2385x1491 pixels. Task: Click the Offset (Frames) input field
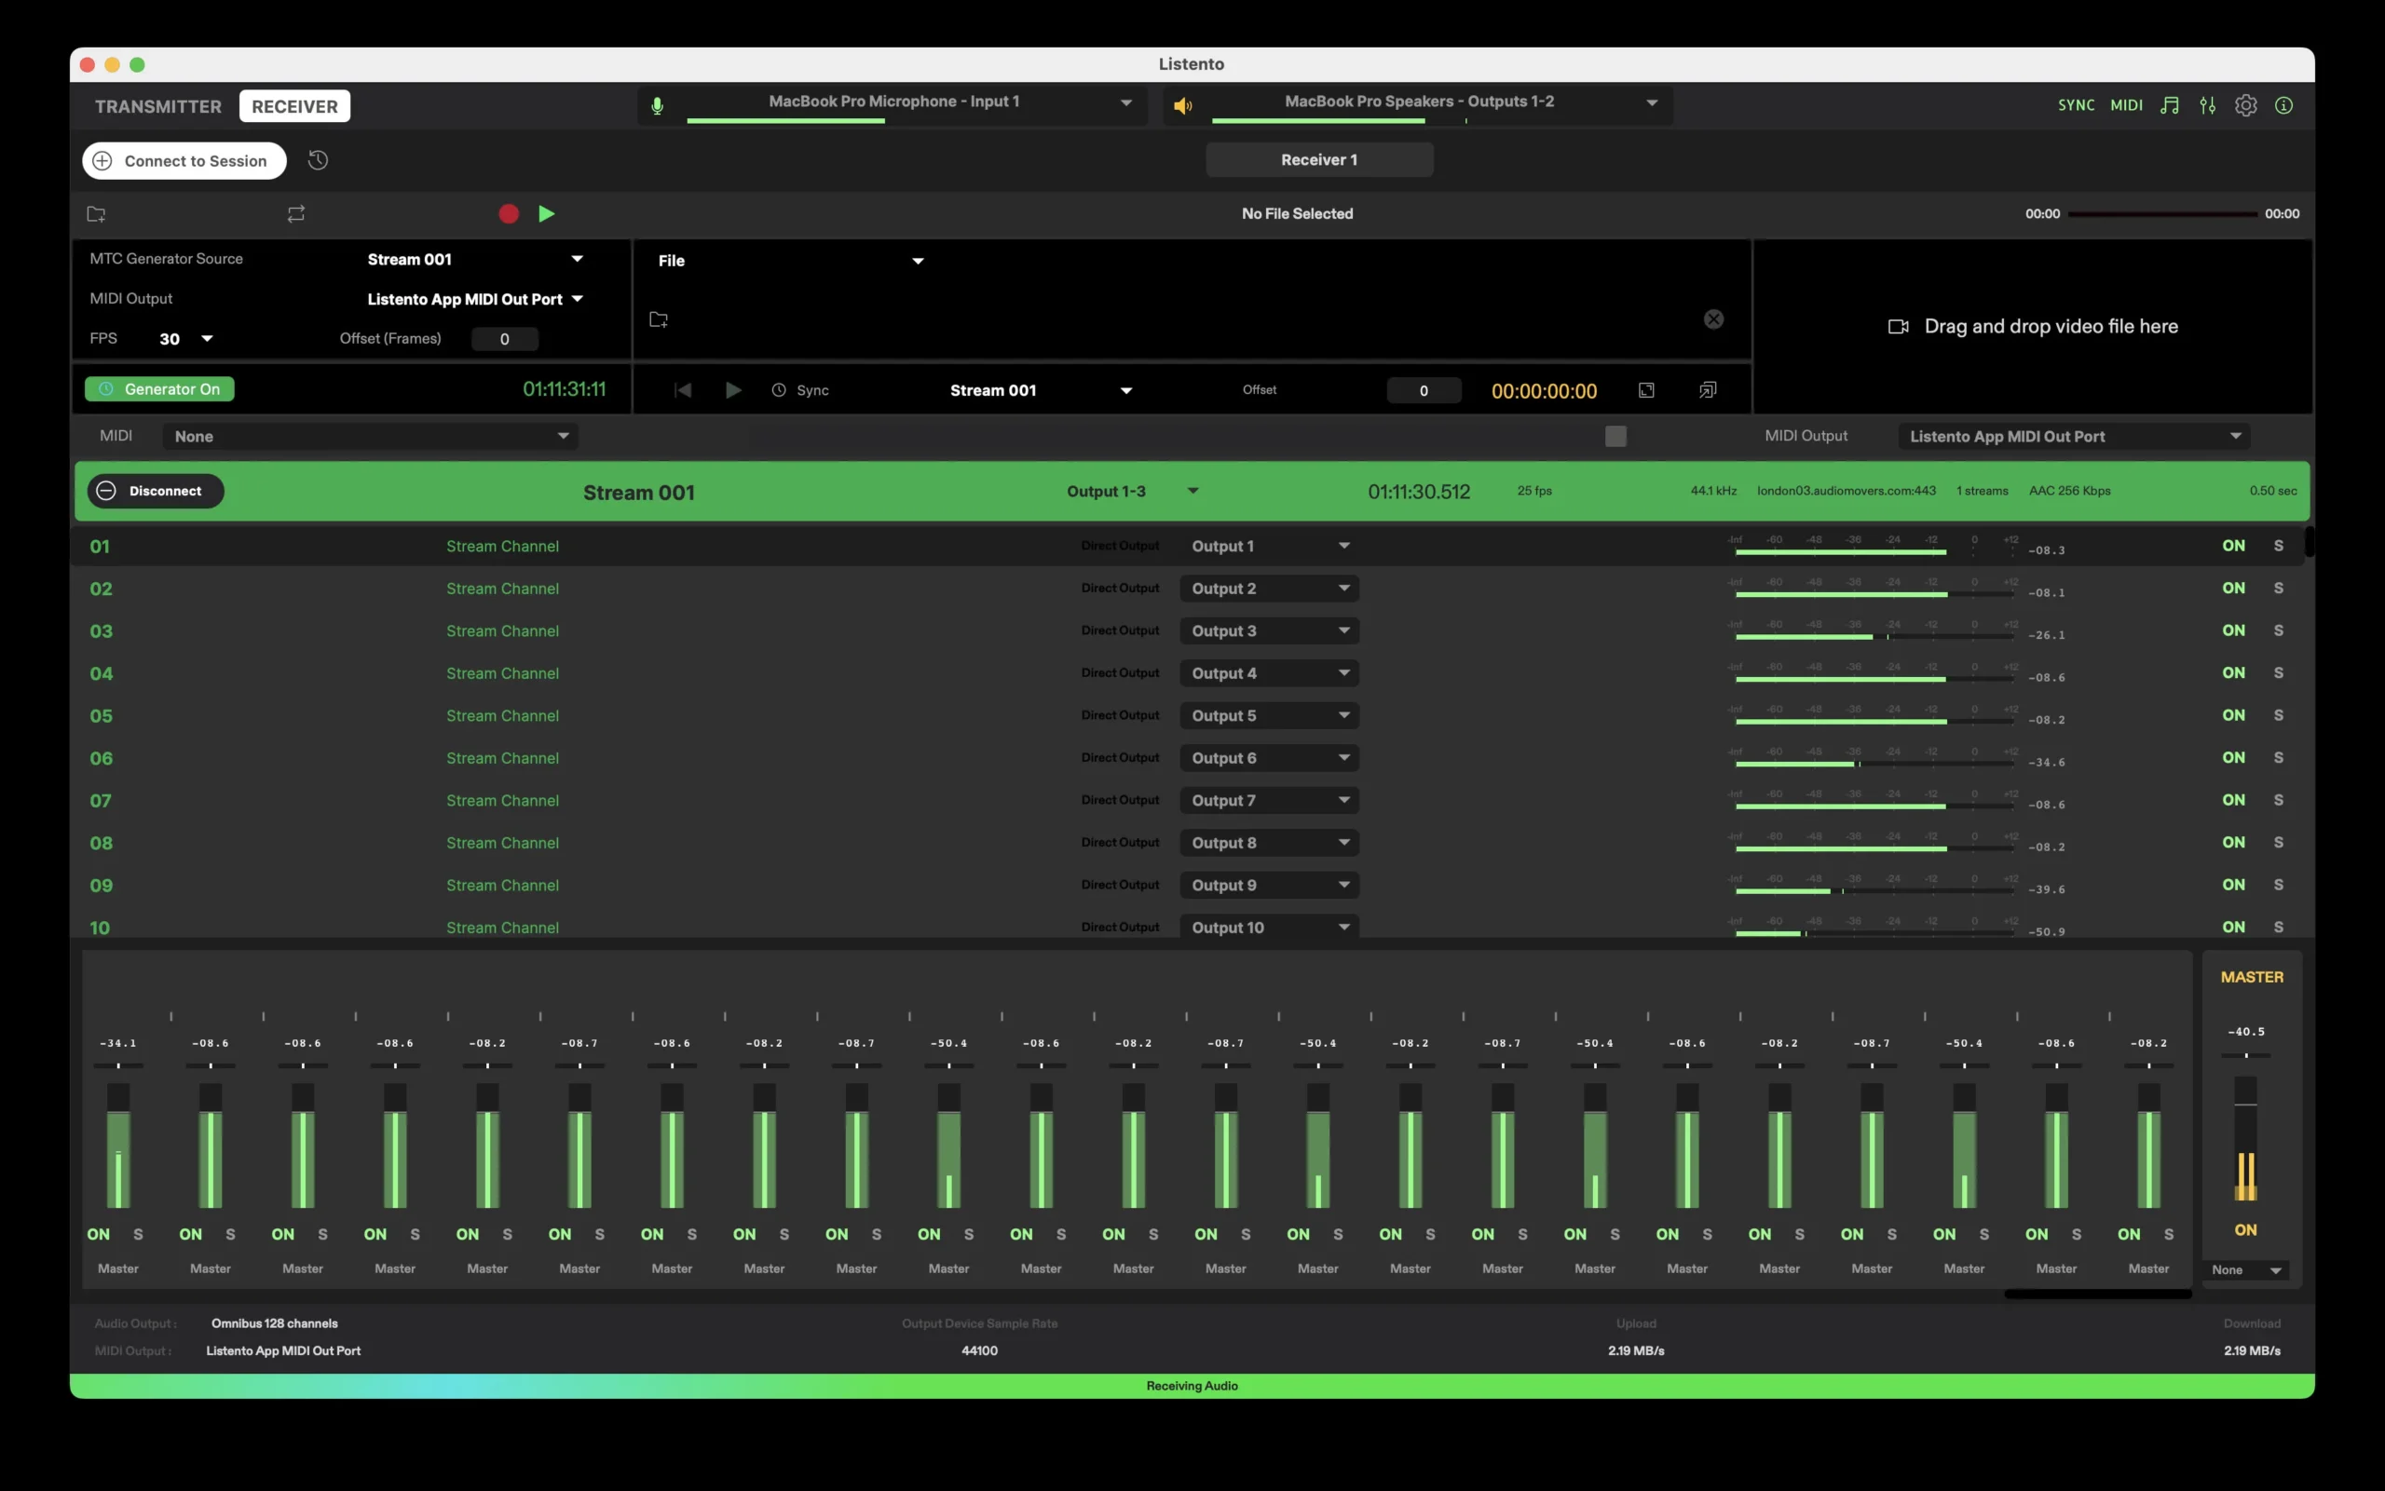505,339
